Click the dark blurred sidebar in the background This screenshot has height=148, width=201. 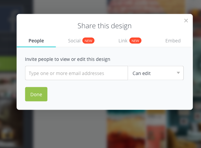pyautogui.click(x=8, y=32)
